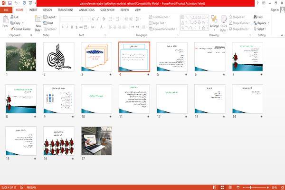Select slide 9 thumbnail with figures

[x=59, y=99]
